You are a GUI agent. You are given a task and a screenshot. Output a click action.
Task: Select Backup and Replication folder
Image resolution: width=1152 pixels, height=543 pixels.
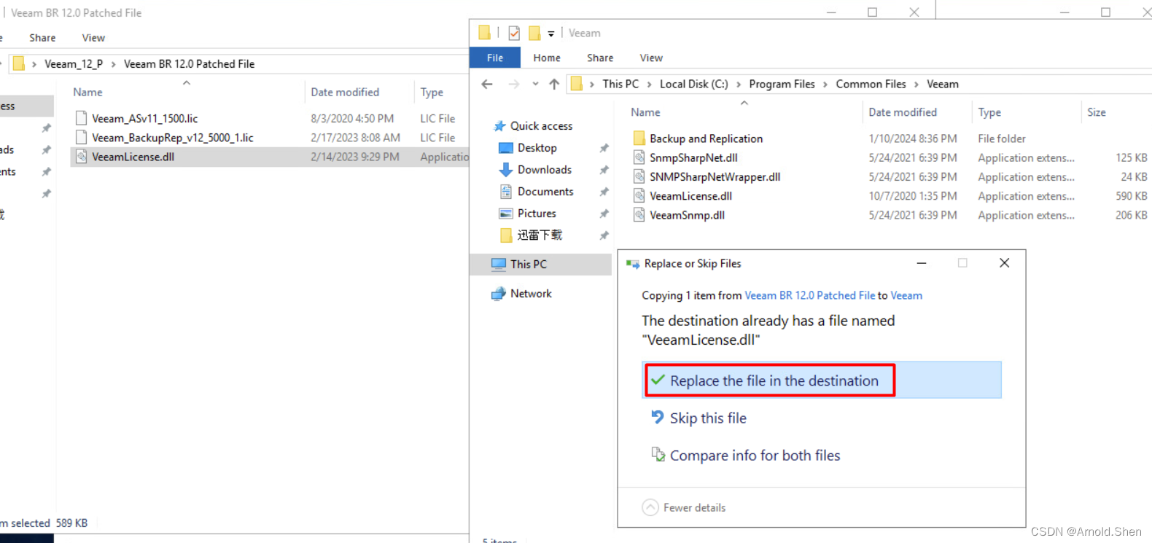[x=706, y=138]
